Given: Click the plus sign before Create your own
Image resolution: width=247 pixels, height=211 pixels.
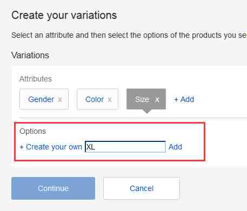Looking at the screenshot, I should [22, 147].
